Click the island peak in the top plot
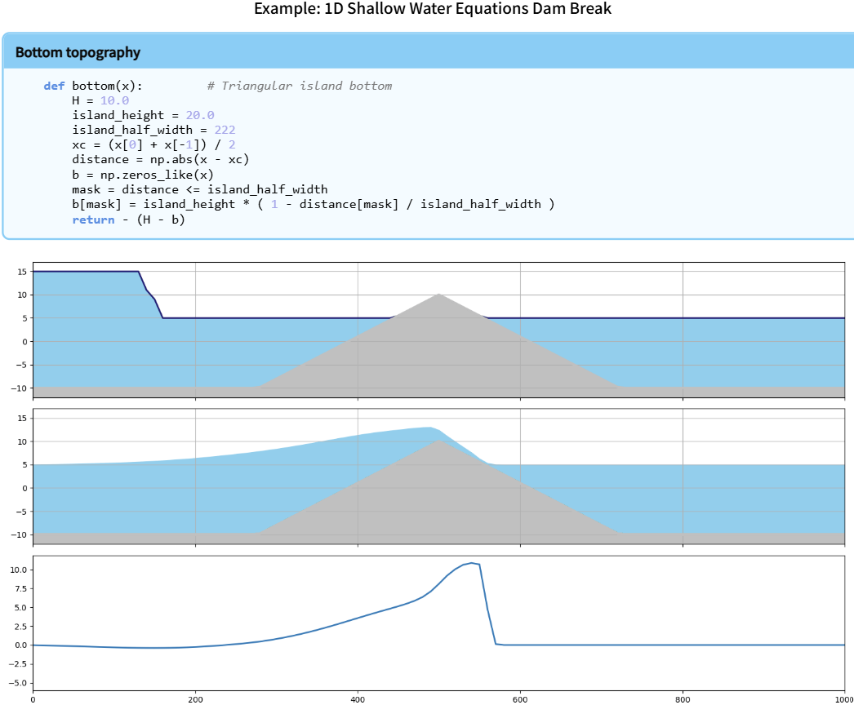Image resolution: width=854 pixels, height=705 pixels. coord(439,295)
